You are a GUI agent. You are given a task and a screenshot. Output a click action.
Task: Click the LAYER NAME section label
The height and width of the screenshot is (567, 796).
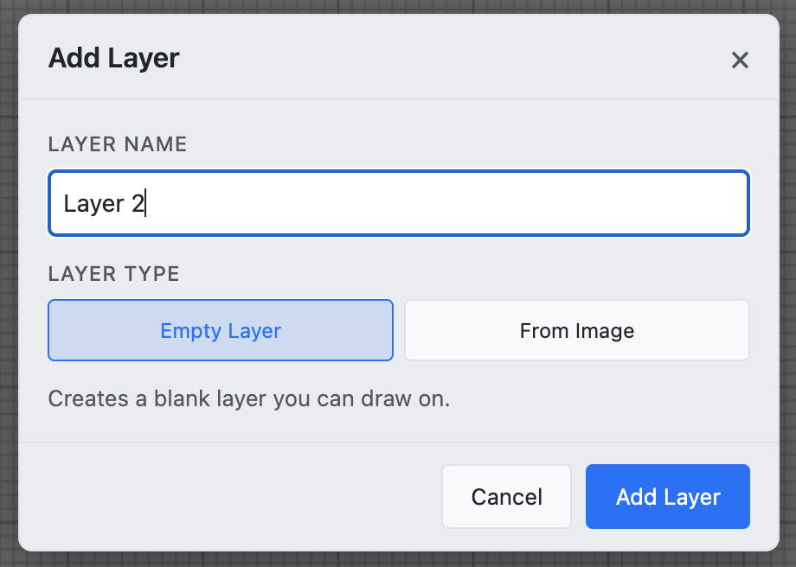click(x=117, y=144)
